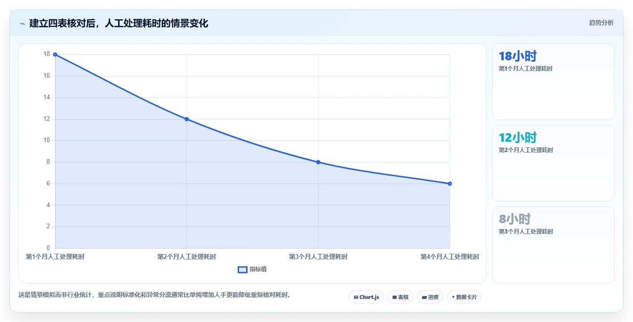The height and width of the screenshot is (322, 633).
Task: Click the data point at value 8
Action: pos(318,162)
